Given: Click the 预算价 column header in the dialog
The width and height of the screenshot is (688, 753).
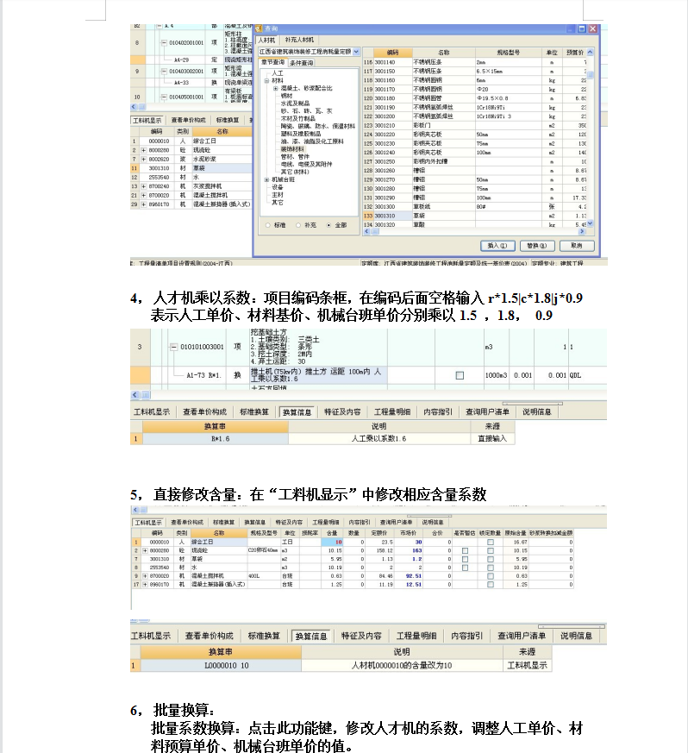Looking at the screenshot, I should 574,53.
